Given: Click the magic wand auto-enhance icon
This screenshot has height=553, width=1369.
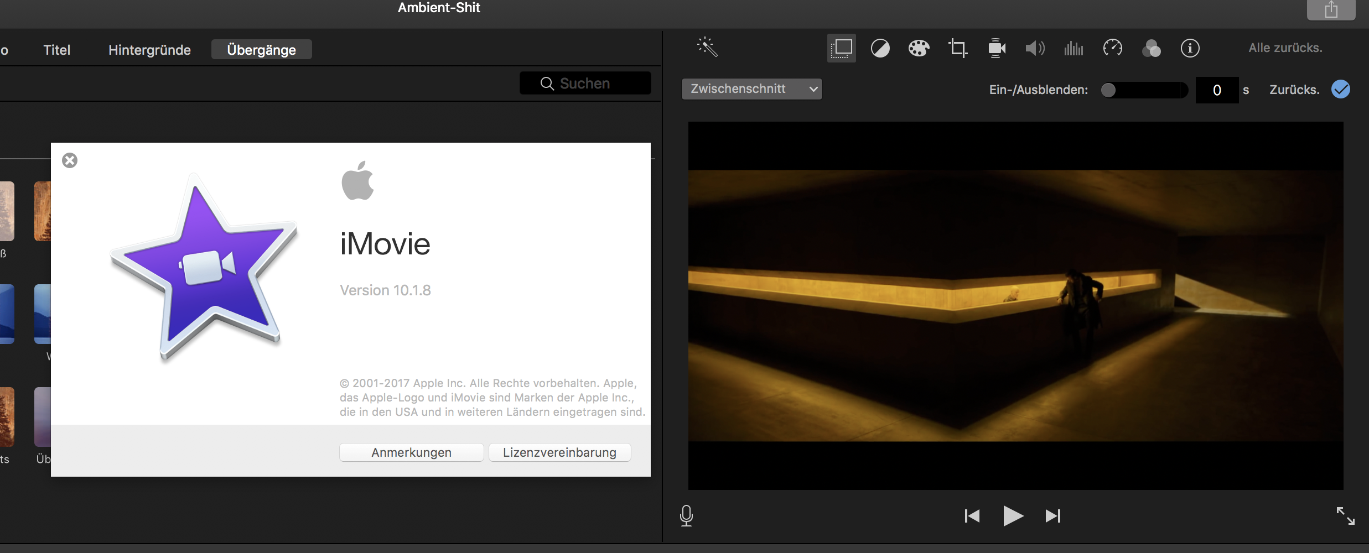Looking at the screenshot, I should tap(707, 48).
